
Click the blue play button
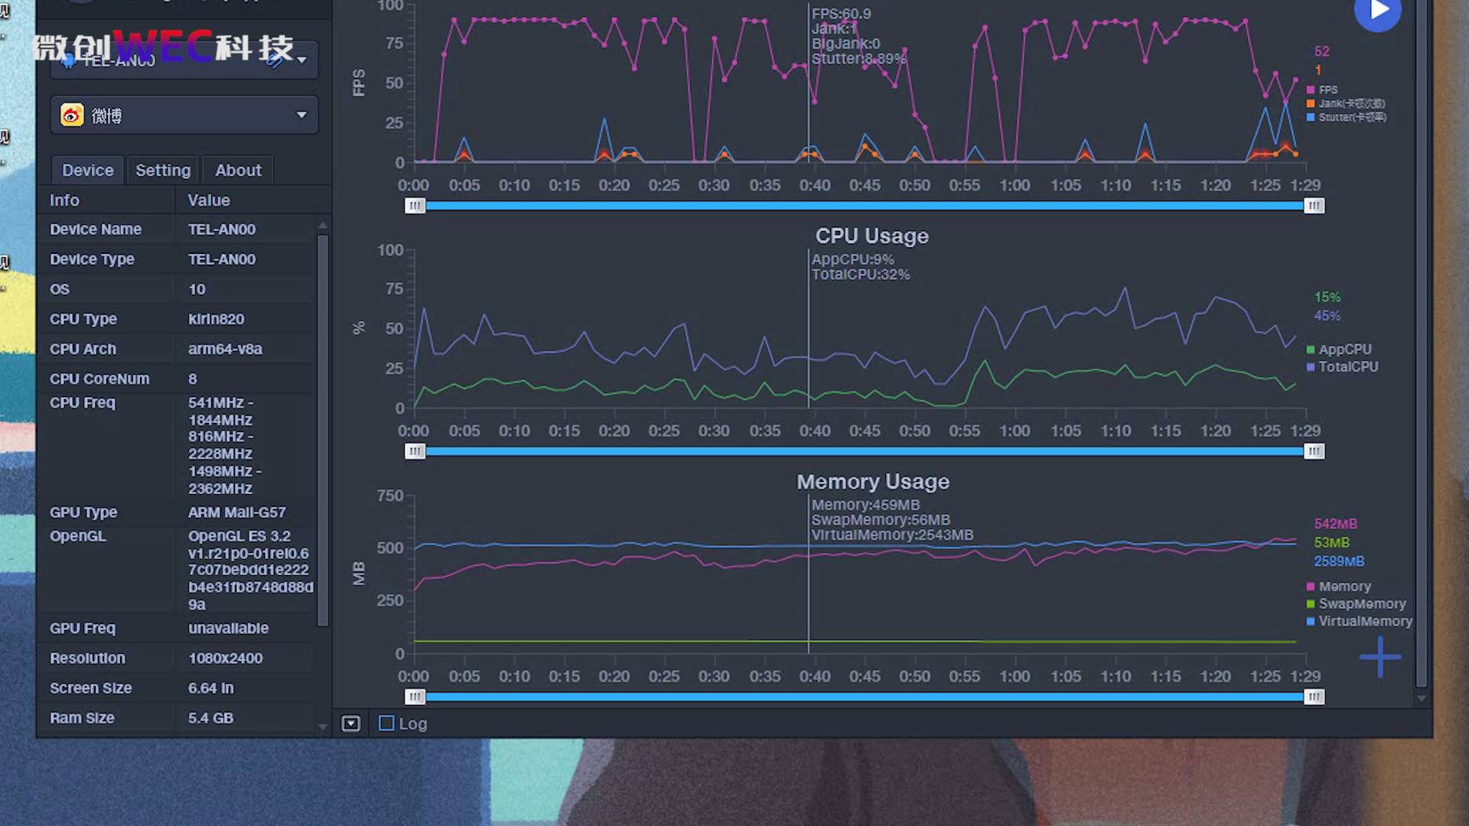(1378, 11)
